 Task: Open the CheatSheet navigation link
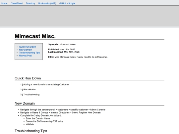(17, 3)
